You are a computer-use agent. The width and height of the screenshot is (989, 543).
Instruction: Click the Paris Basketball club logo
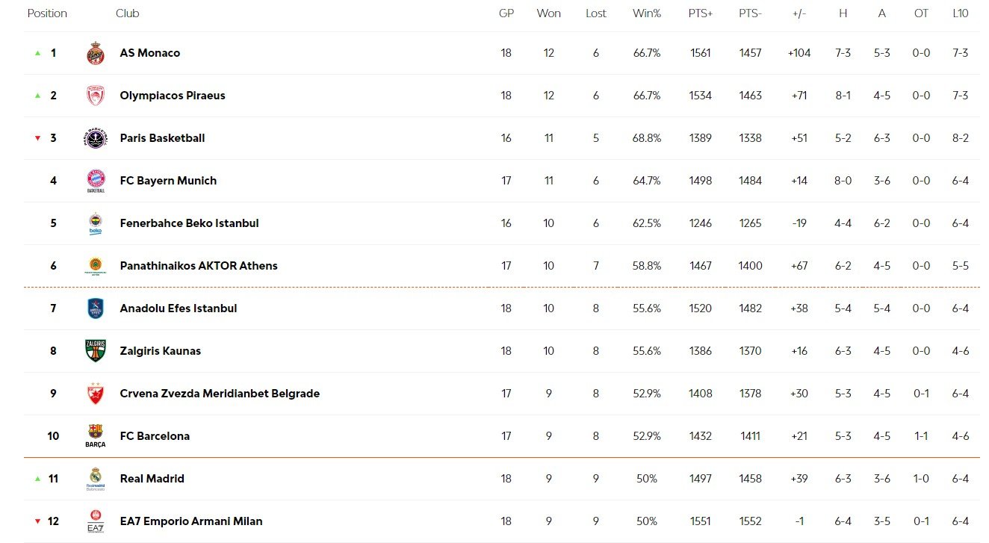tap(96, 138)
